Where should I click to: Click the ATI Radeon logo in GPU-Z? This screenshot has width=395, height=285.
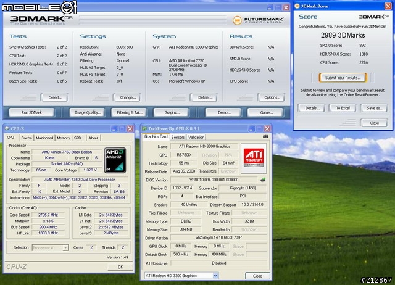[254, 158]
